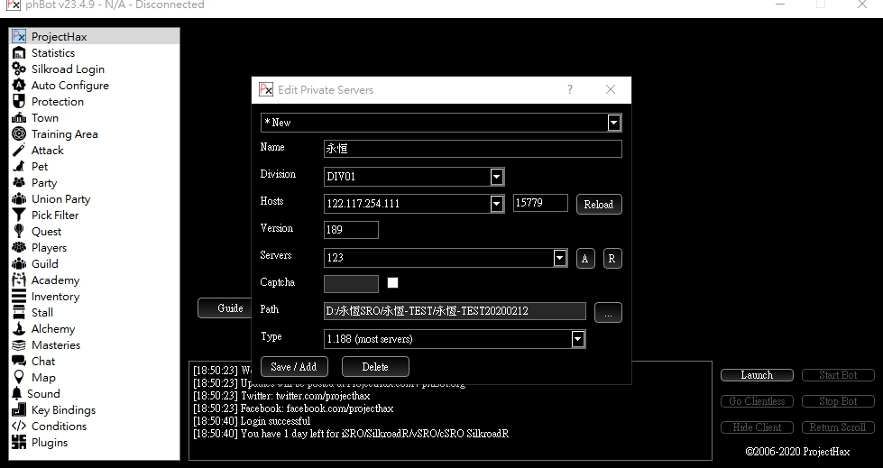Click the Name input field

pyautogui.click(x=473, y=149)
